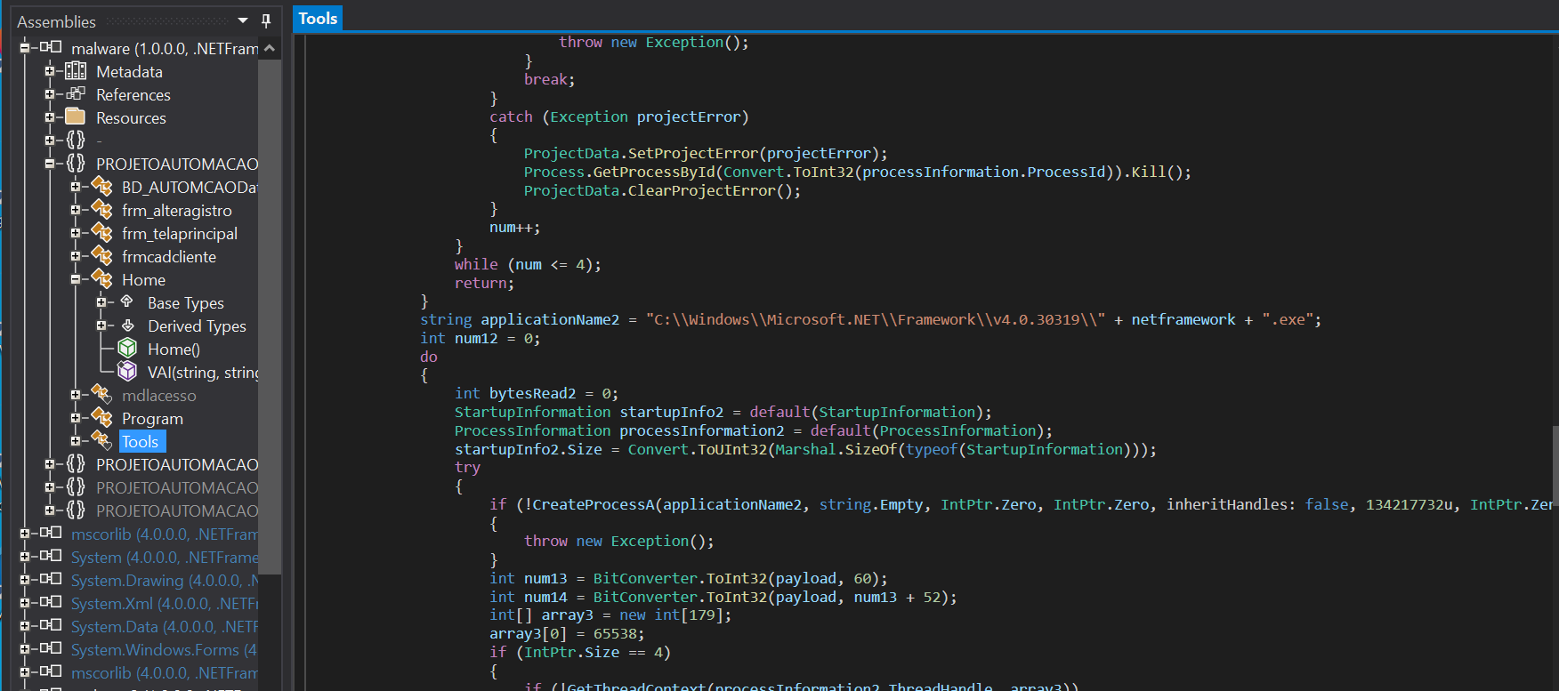Click the System.Xml assembly icon

(x=51, y=602)
